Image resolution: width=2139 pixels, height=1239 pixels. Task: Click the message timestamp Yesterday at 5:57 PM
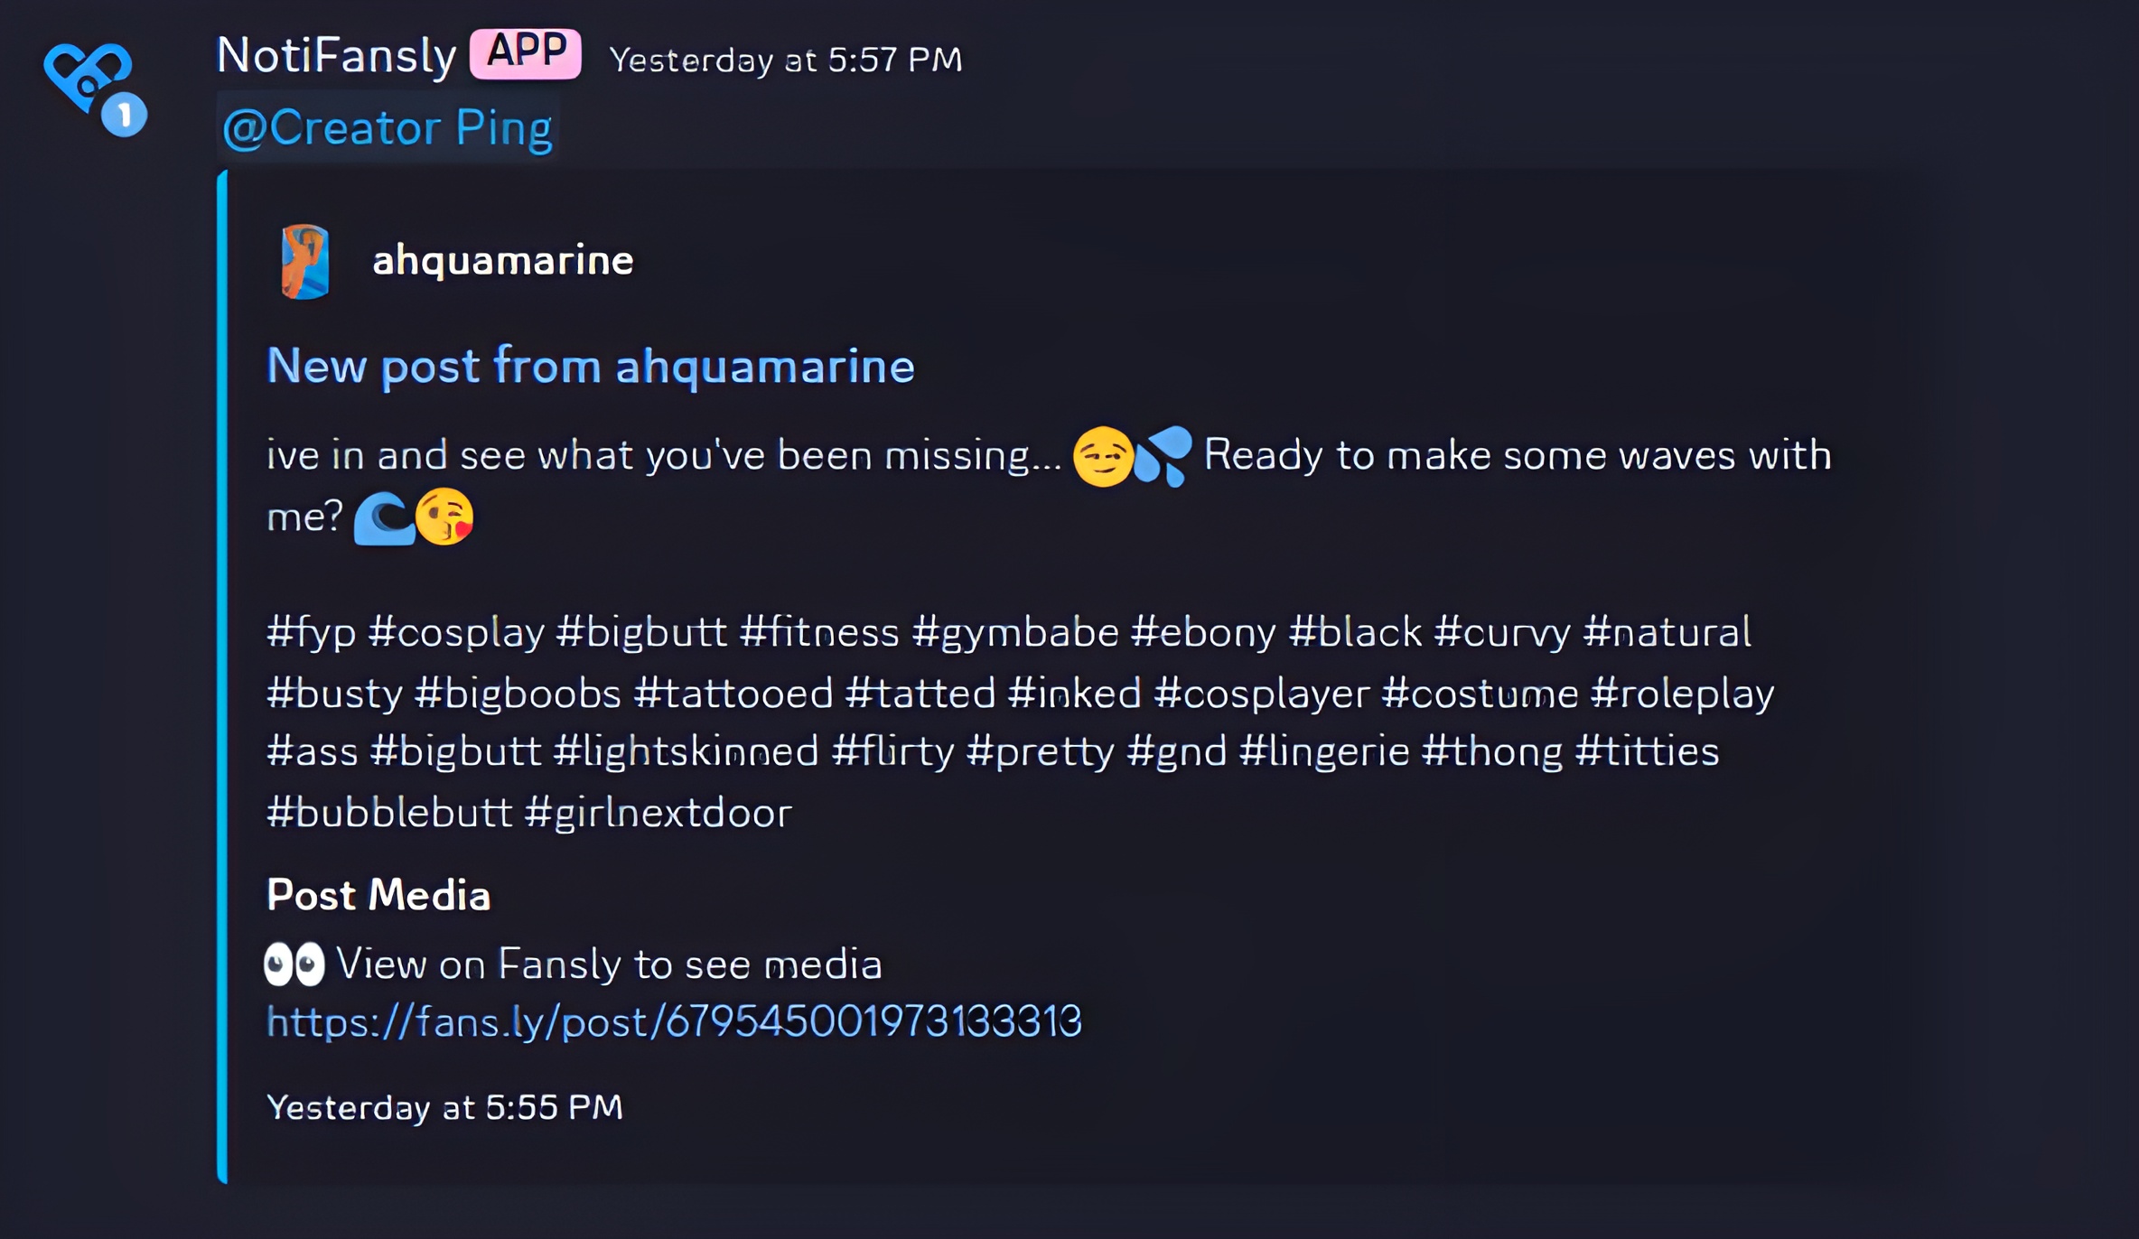point(786,60)
